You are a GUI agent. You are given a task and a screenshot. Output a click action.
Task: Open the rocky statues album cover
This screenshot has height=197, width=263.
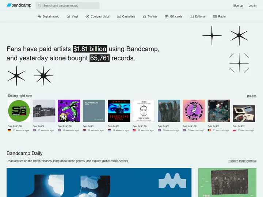[x=169, y=111]
